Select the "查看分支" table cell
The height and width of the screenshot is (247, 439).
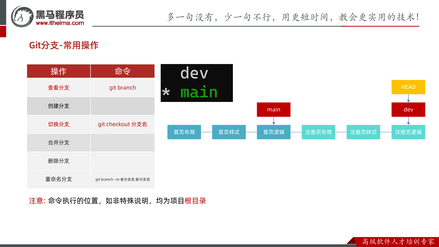(58, 88)
